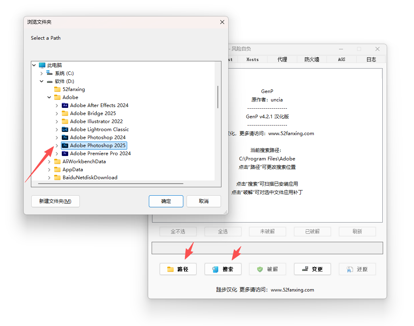414x326 pixels.
Task: Expand the 系统 (C:) drive node
Action: [x=41, y=73]
